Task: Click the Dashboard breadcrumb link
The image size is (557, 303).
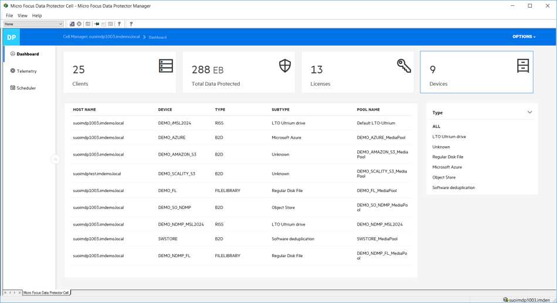Action: click(157, 37)
